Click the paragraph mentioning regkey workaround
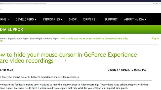The height and width of the screenshot is (90, 161). pos(74,86)
